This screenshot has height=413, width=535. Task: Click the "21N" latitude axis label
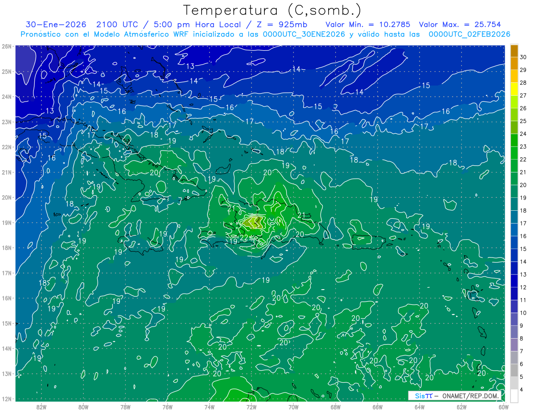[7, 172]
